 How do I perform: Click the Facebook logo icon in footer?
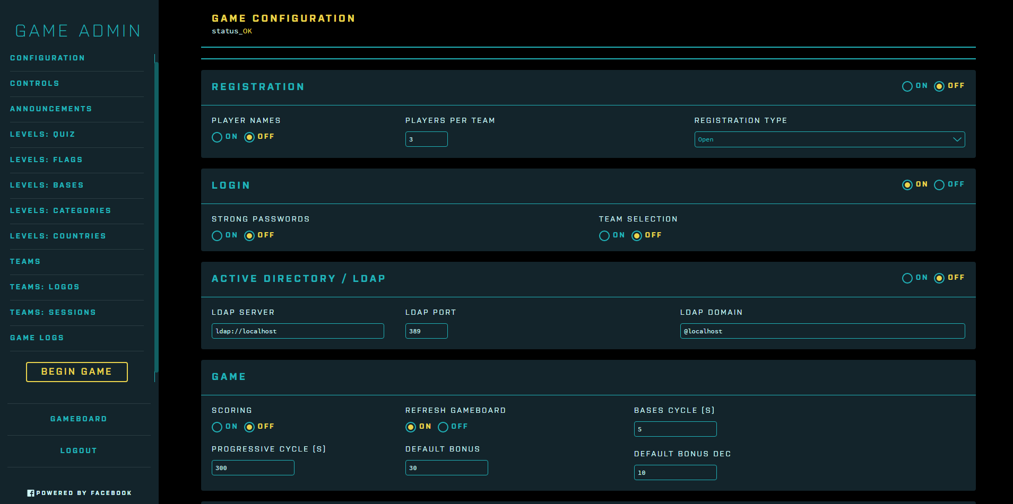[31, 493]
